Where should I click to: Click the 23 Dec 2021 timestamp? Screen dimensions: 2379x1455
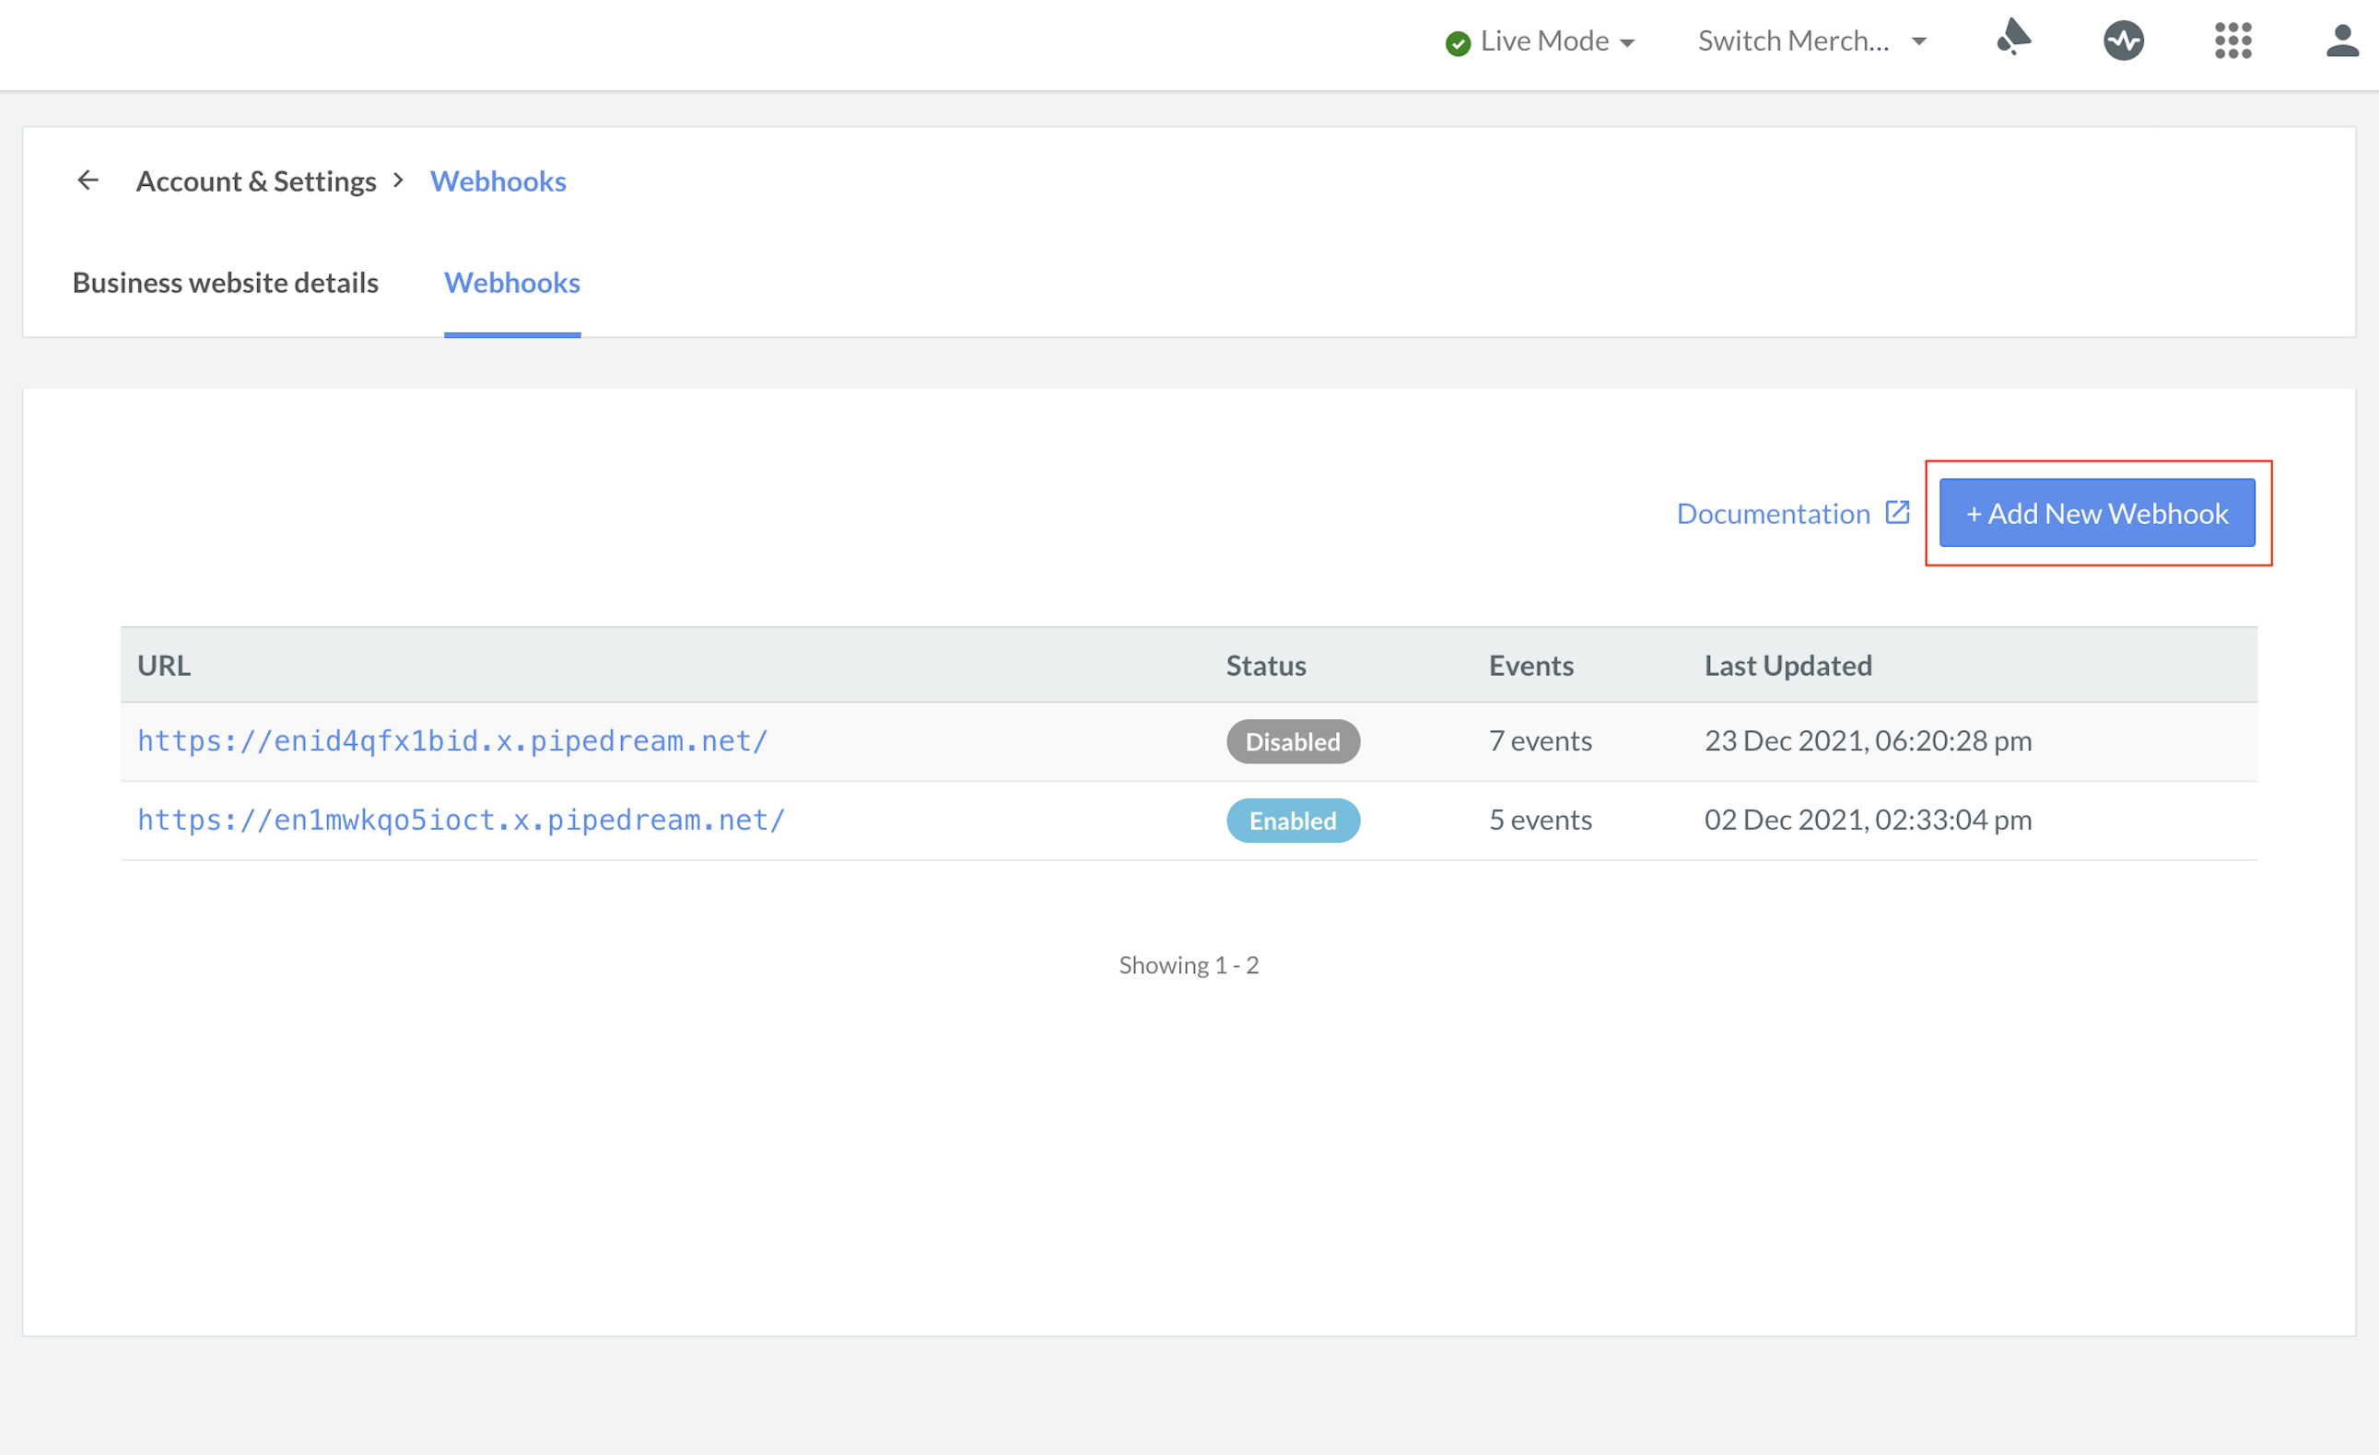pos(1868,741)
